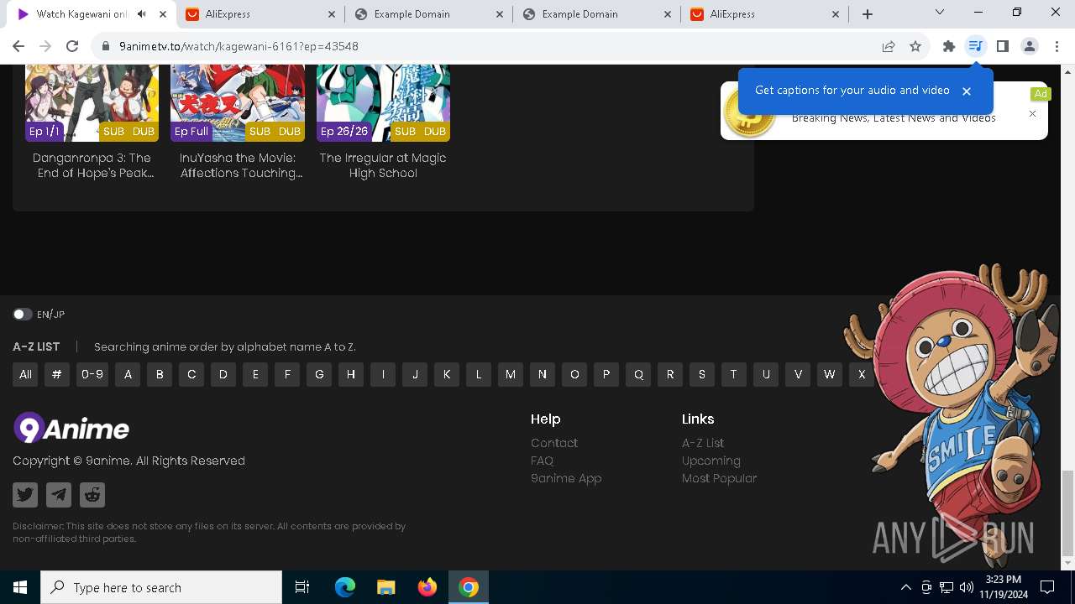Open the FAQ link
The width and height of the screenshot is (1075, 604).
[542, 461]
